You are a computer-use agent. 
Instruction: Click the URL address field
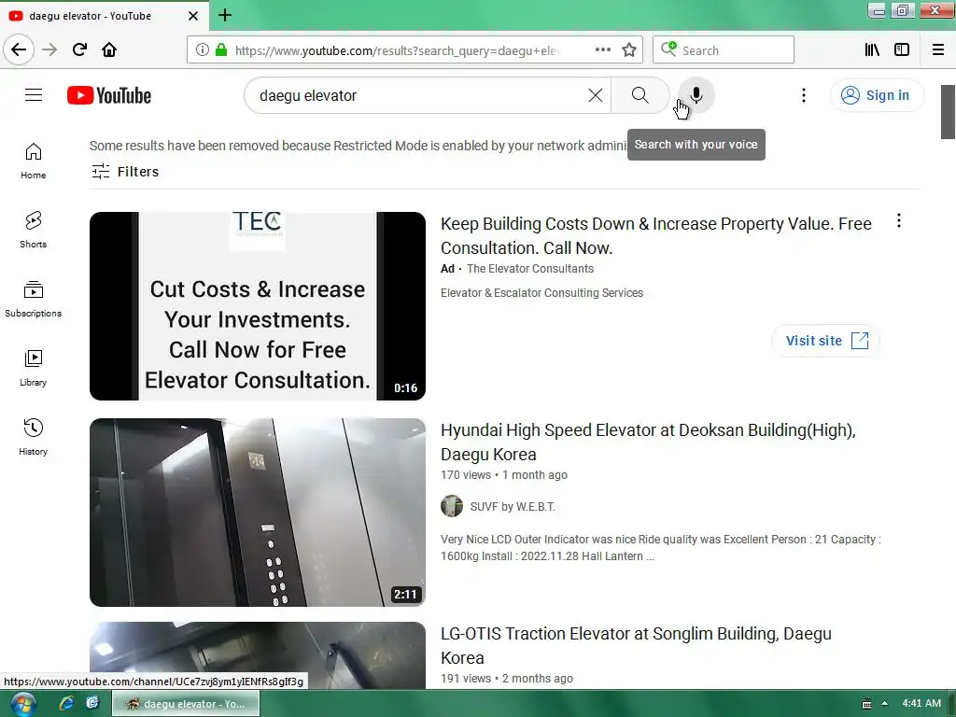pos(396,50)
